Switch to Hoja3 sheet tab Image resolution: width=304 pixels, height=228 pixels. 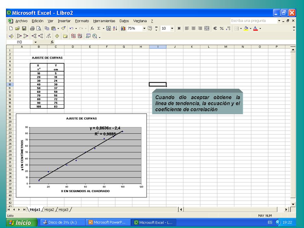63,210
